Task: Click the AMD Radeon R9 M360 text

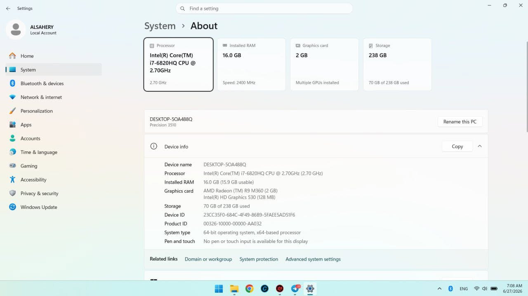Action: click(x=240, y=191)
